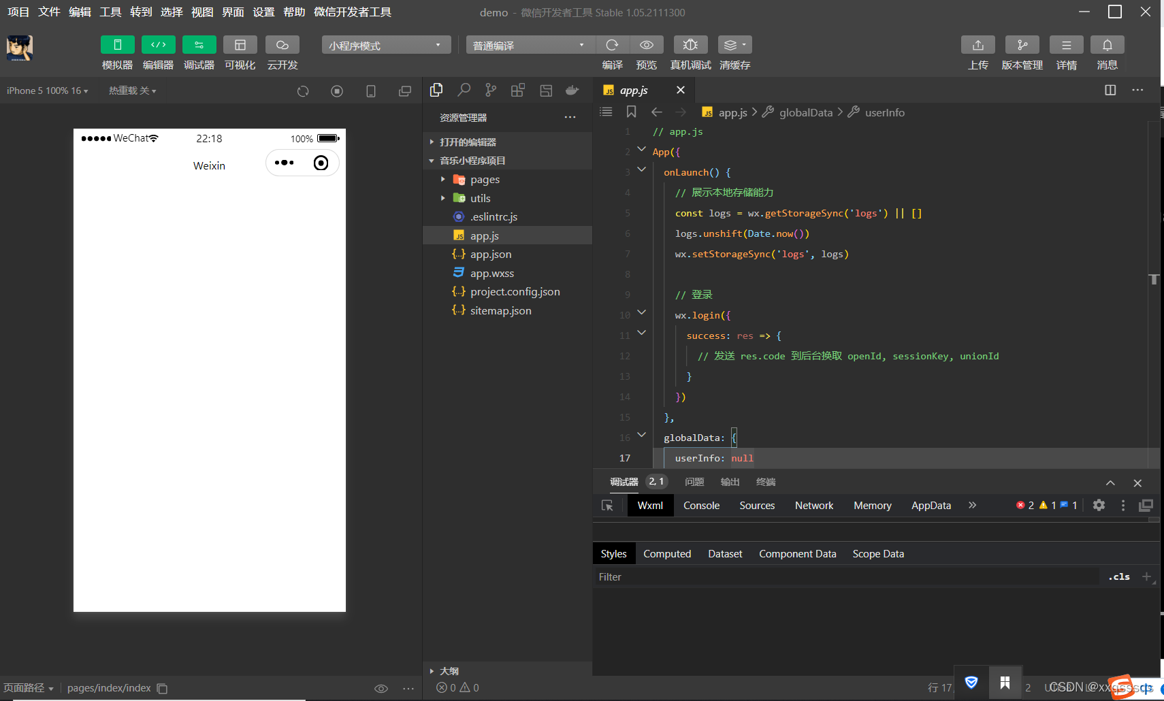Toggle the element inspector picker
Screen dimensions: 1164x701
[x=607, y=505]
